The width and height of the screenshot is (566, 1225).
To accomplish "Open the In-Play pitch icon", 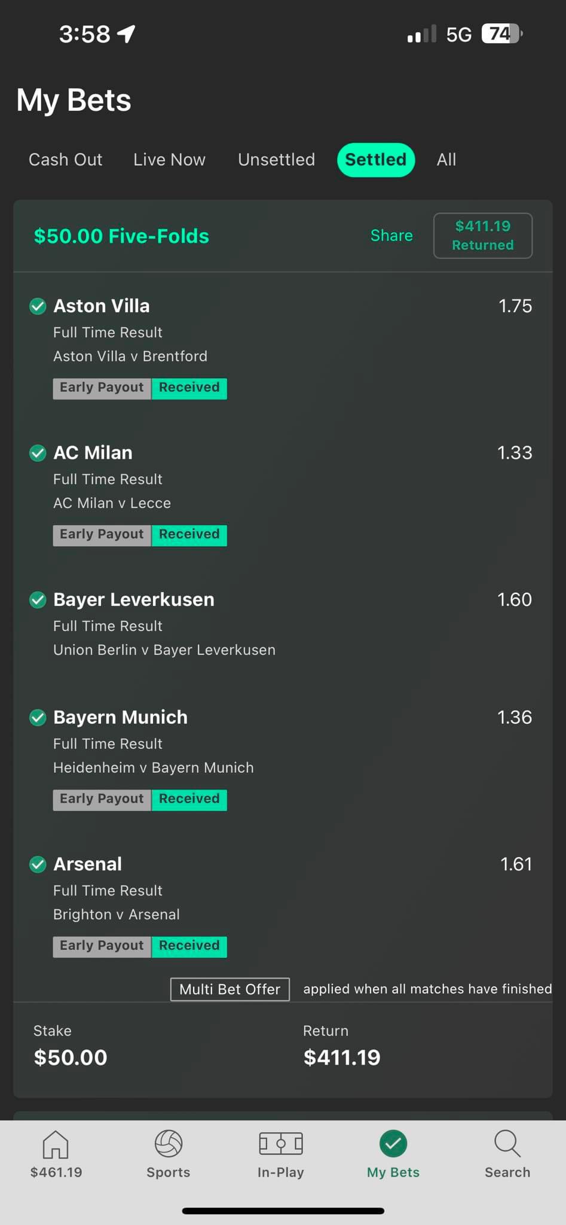I will point(280,1144).
